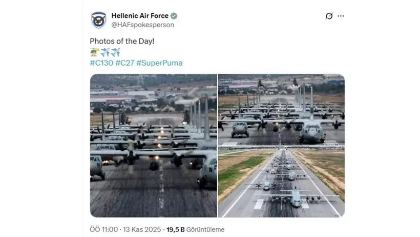Image resolution: width=420 pixels, height=237 pixels.
Task: Follow the #C27 hashtag link
Action: [x=124, y=63]
